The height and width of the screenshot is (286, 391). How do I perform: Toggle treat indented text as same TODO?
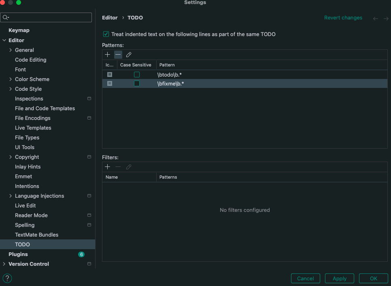(x=106, y=34)
